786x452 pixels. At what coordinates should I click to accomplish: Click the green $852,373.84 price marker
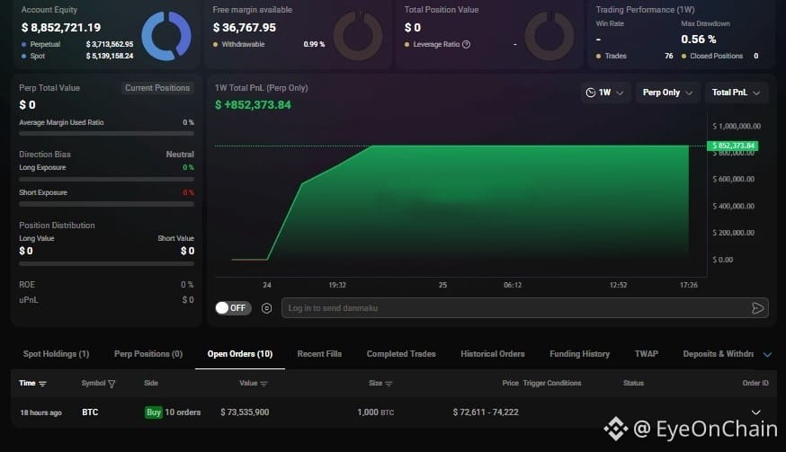click(732, 146)
